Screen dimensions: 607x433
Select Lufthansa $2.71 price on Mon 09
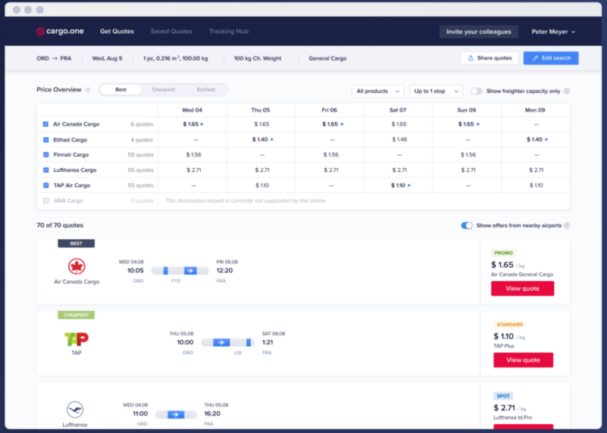536,170
